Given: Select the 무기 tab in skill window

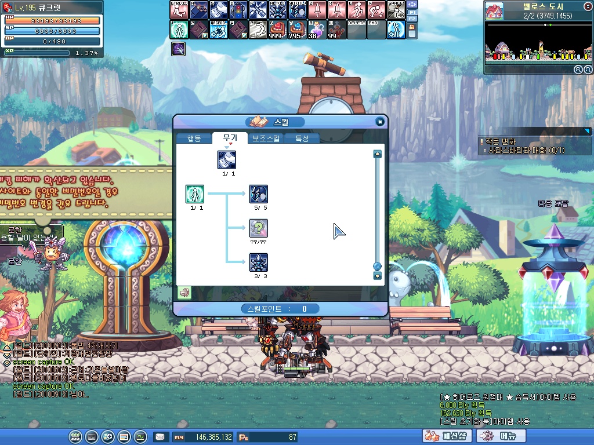Looking at the screenshot, I should pos(230,138).
